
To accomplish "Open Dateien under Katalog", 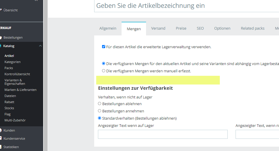I will (x=10, y=96).
